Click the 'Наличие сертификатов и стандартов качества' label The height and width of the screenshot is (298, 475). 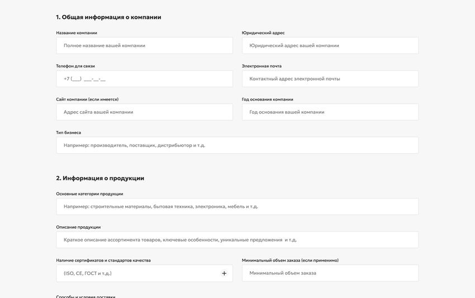103,261
